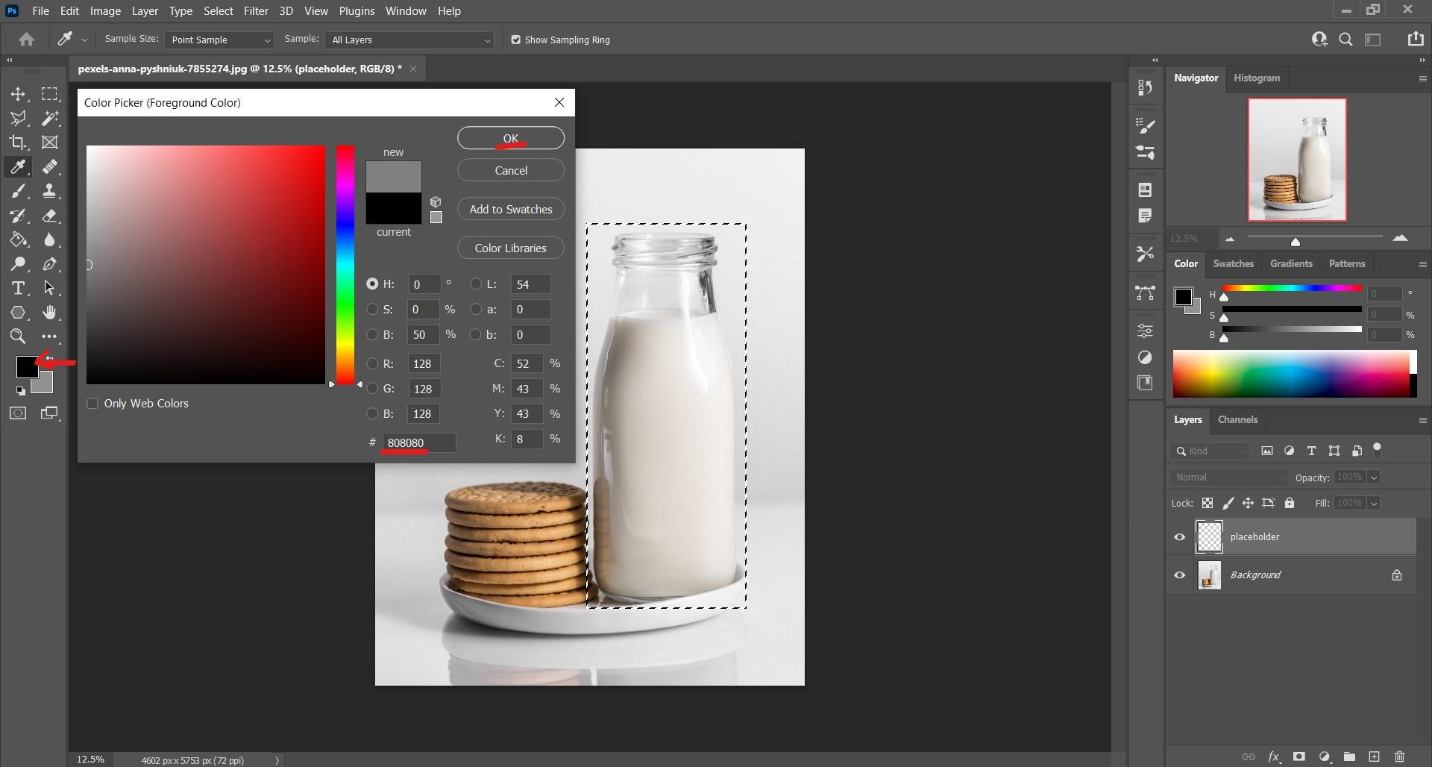Hide the placeholder layer
Viewport: 1432px width, 767px height.
click(x=1179, y=537)
